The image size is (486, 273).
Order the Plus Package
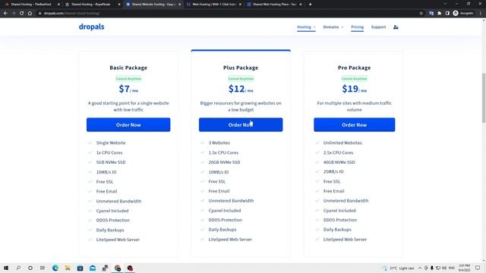(241, 124)
